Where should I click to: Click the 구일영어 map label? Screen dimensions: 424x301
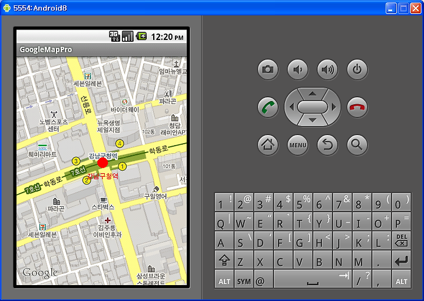tap(155, 196)
